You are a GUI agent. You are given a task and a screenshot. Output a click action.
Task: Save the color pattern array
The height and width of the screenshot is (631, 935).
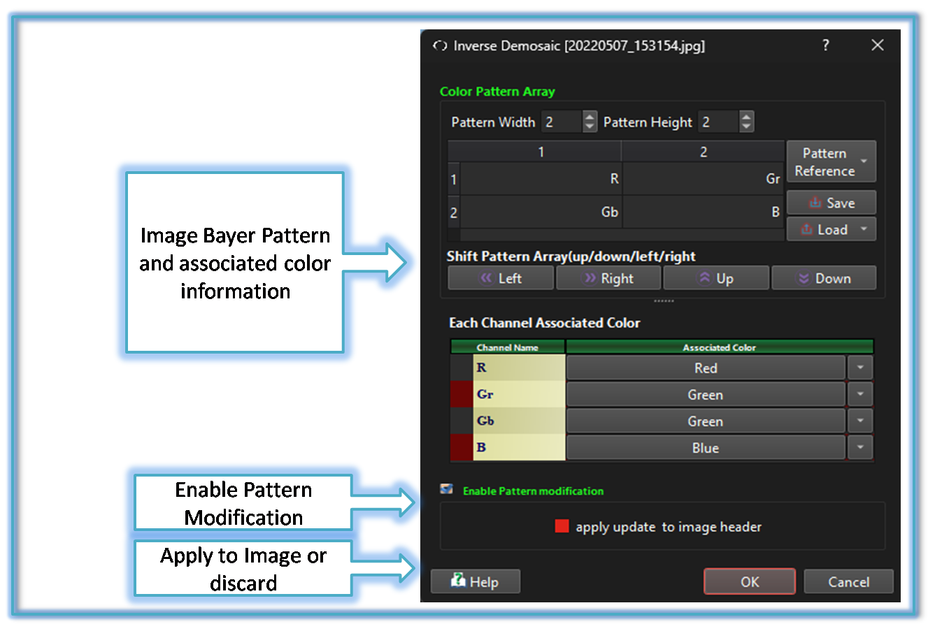point(831,203)
